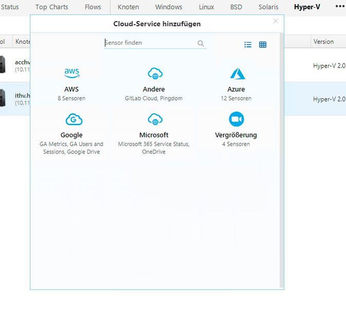Open the Solaris tab
This screenshot has height=309, width=346.
(x=268, y=7)
